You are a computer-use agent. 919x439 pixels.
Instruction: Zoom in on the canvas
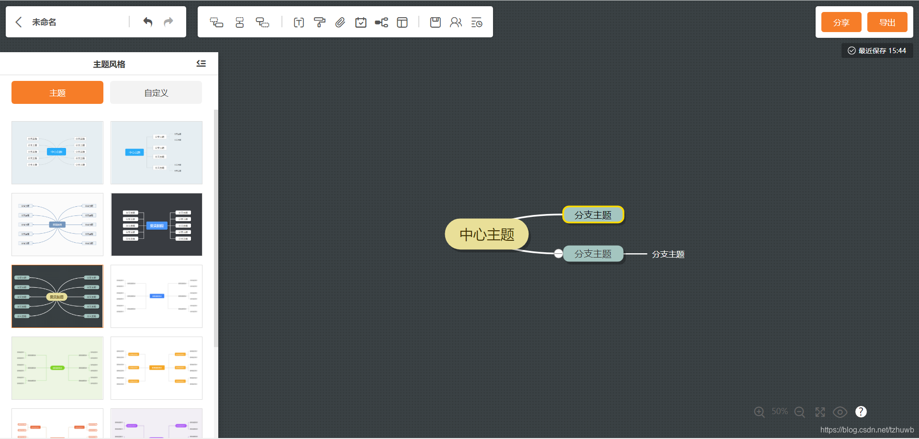759,412
